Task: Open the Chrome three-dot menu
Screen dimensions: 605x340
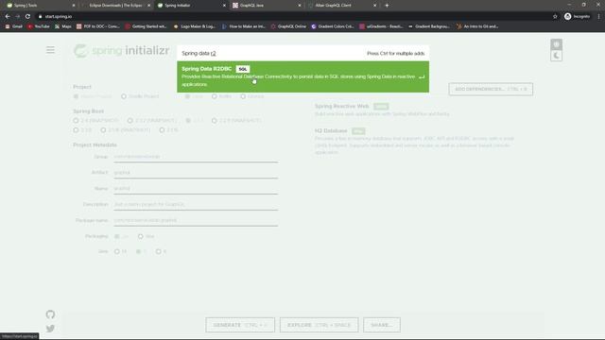Action: coord(598,16)
